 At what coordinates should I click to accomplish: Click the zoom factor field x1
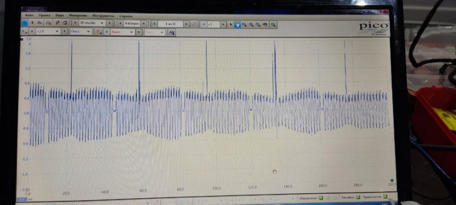(213, 24)
